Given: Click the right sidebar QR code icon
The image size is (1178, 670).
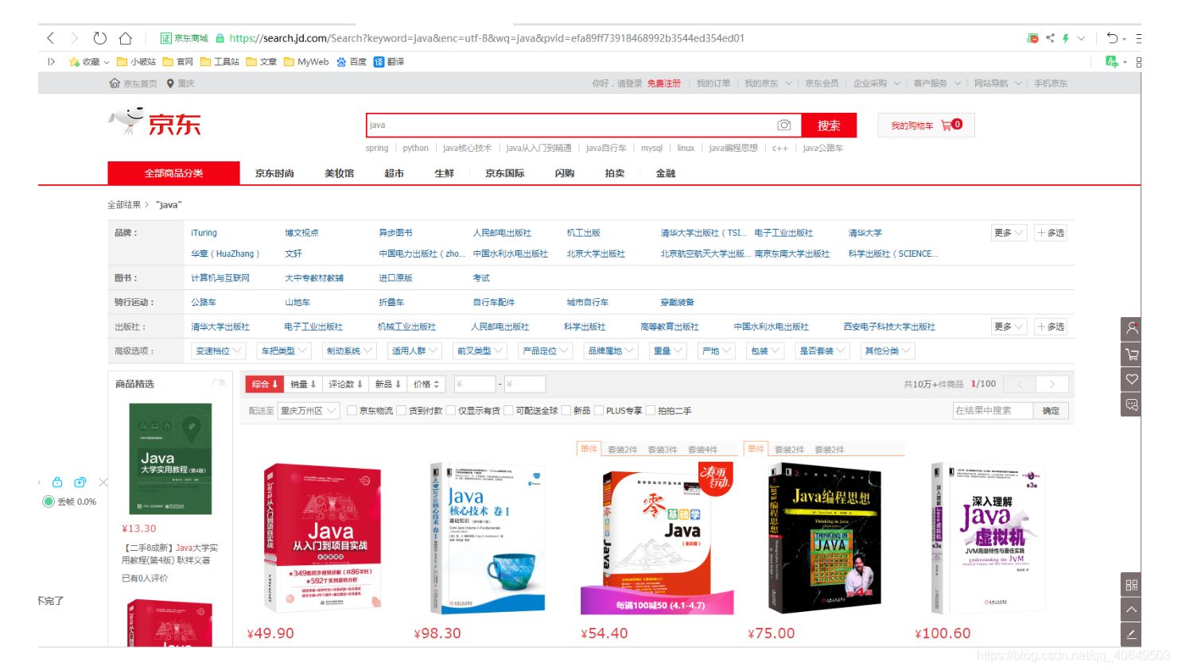Looking at the screenshot, I should click(1131, 584).
